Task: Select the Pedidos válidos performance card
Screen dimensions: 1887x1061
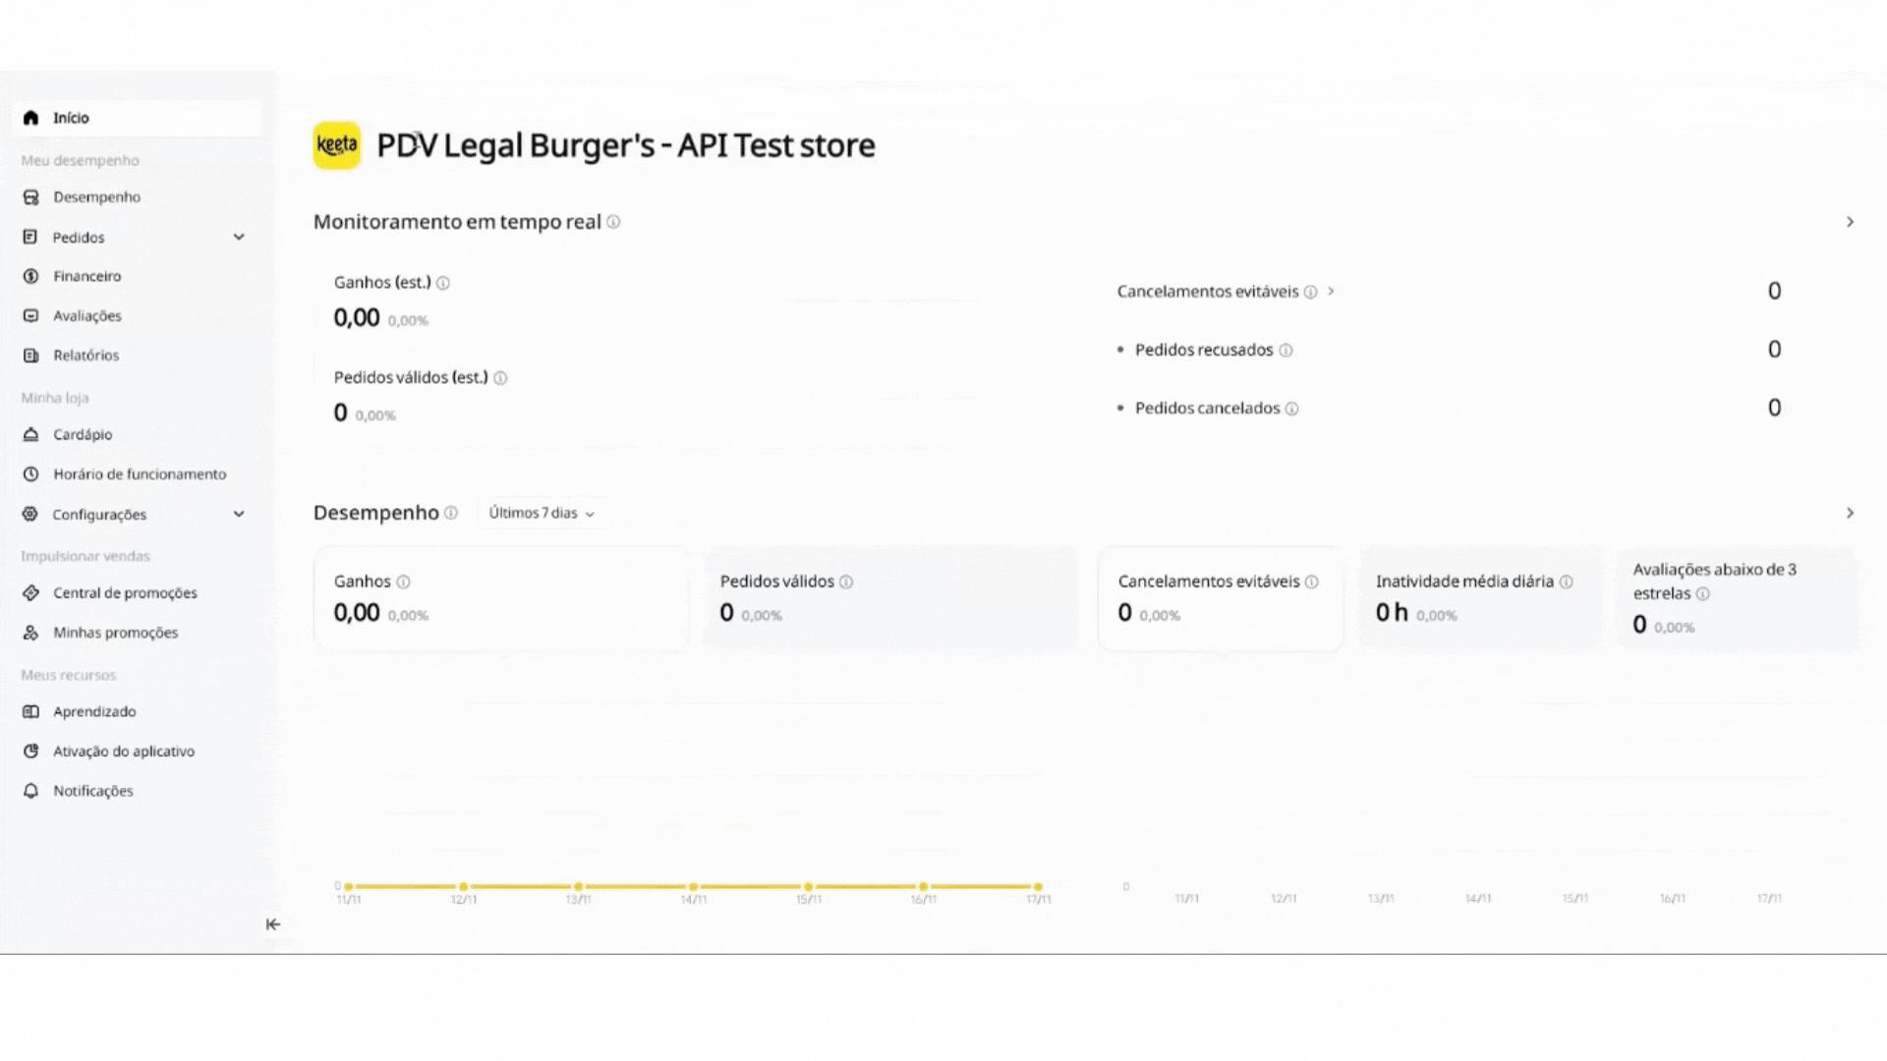Action: [889, 598]
